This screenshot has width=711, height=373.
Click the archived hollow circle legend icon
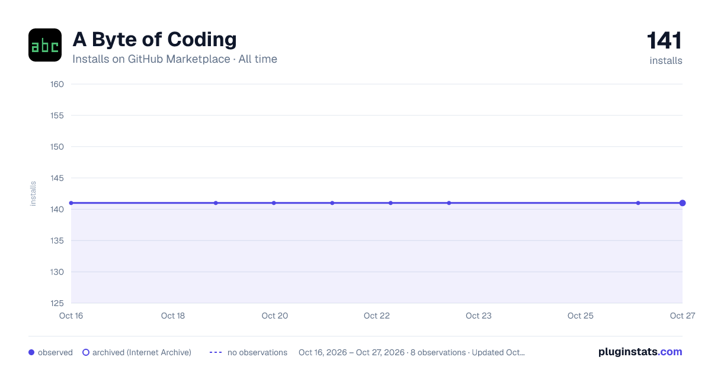86,352
